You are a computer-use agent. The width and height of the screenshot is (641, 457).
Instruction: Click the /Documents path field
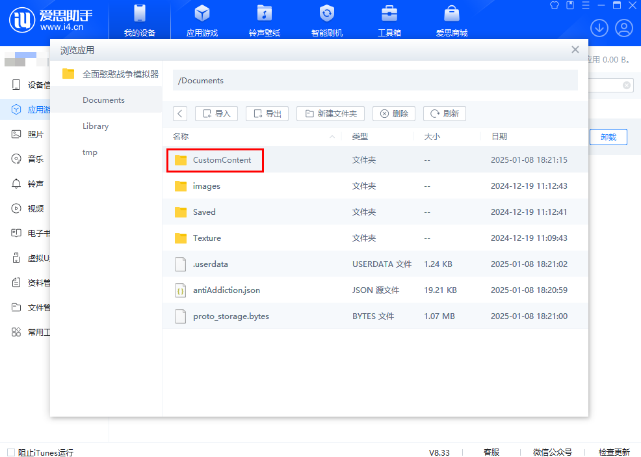pyautogui.click(x=375, y=81)
